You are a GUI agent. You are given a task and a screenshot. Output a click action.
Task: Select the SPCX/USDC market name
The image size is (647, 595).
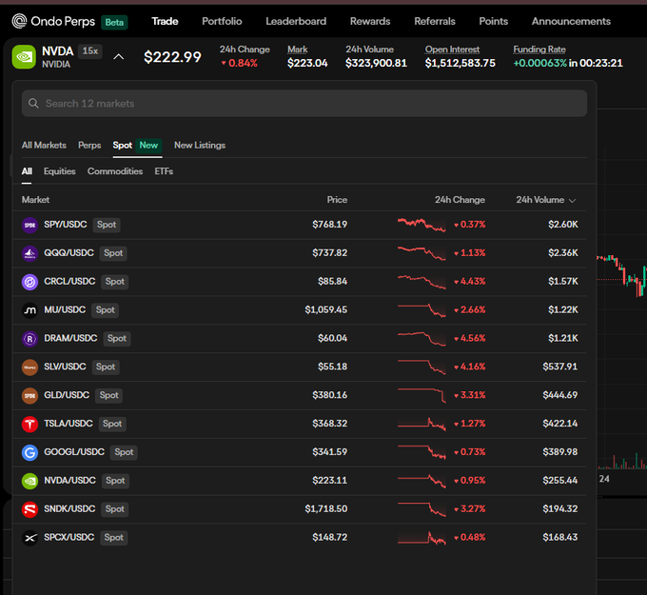click(x=69, y=538)
